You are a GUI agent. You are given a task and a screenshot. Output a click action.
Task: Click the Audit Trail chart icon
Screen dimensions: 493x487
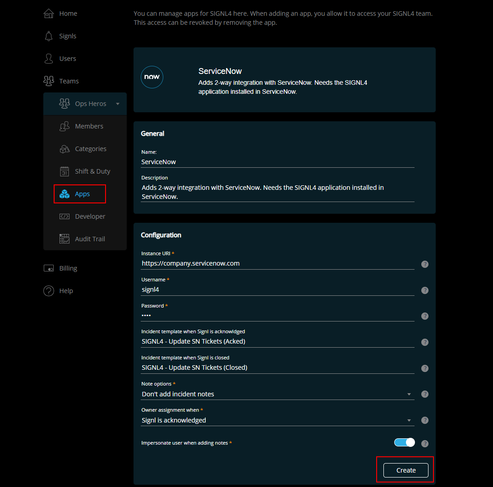tap(65, 239)
